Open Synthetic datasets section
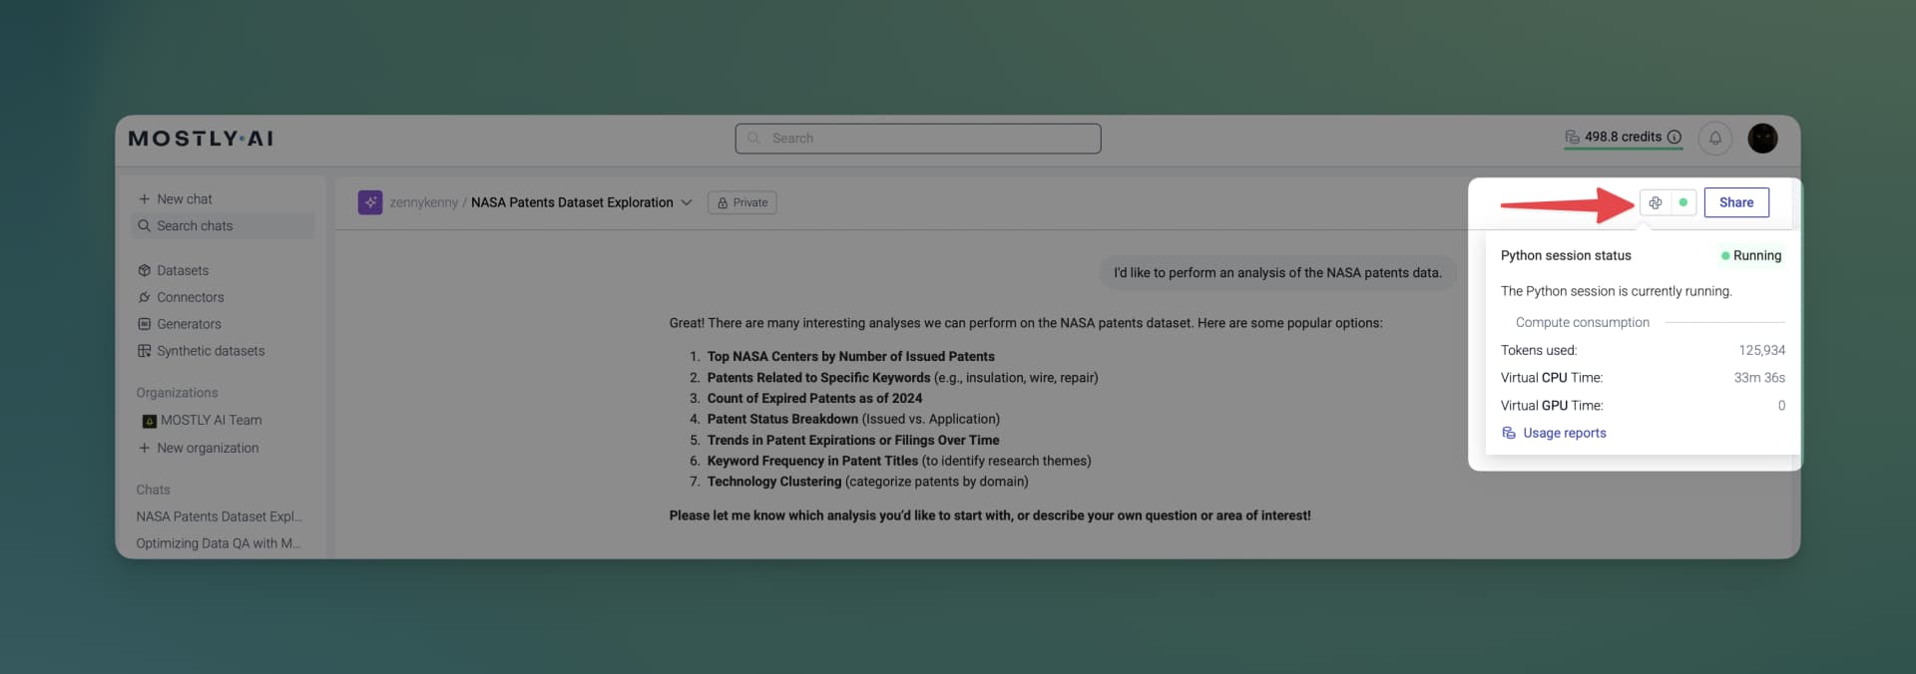The height and width of the screenshot is (674, 1916). tap(211, 351)
